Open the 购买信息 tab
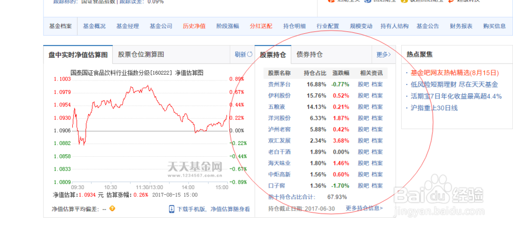 (495, 27)
